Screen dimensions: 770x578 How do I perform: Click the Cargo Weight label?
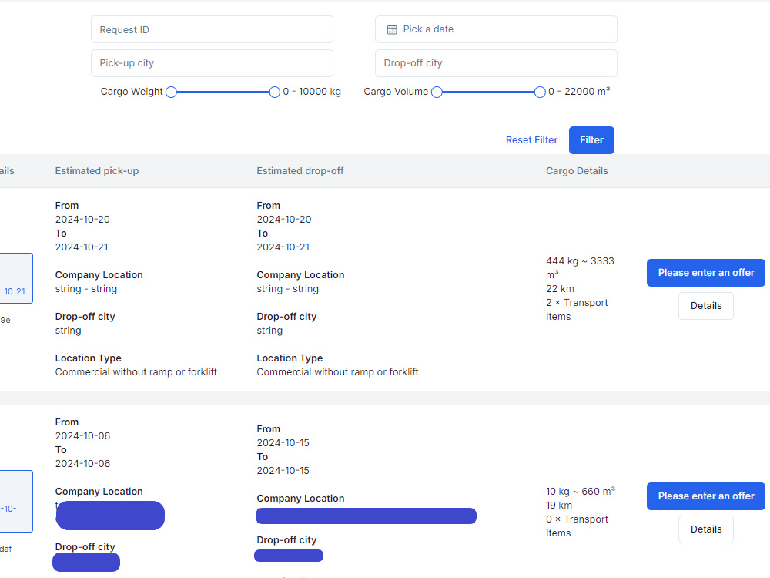click(132, 92)
